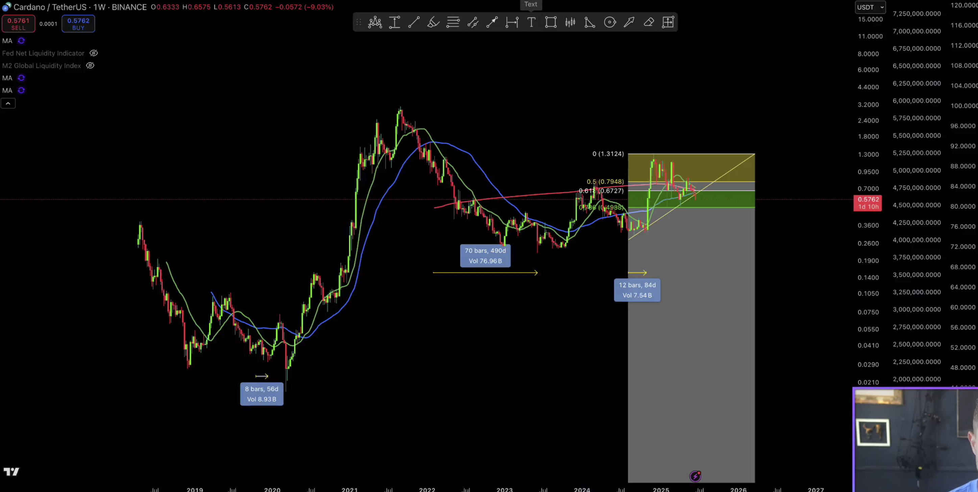Viewport: 978px width, 492px height.
Task: Click loading icon of MA below M2 Global Liquidity
Action: click(x=21, y=78)
